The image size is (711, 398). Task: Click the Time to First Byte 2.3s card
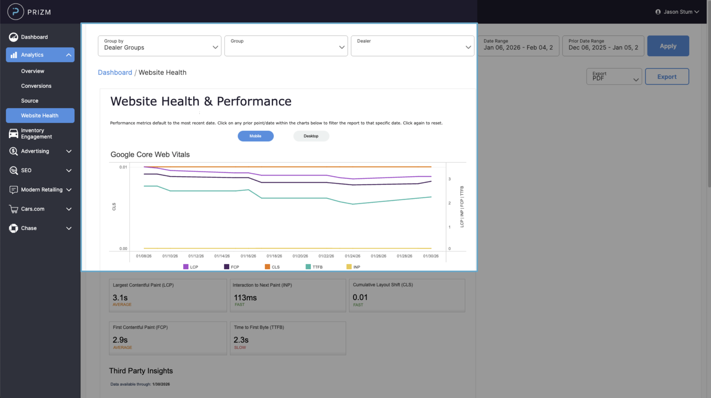point(288,338)
